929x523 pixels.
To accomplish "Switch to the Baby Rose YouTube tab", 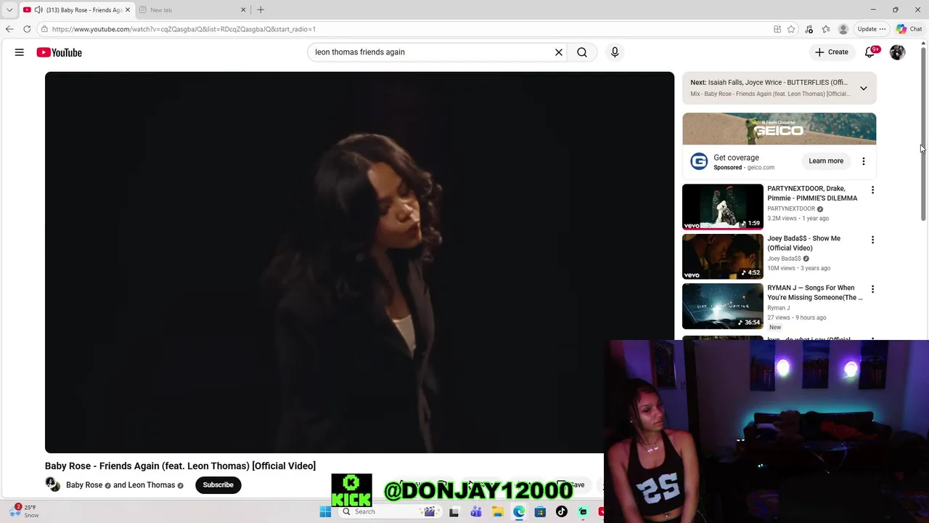I will [76, 9].
